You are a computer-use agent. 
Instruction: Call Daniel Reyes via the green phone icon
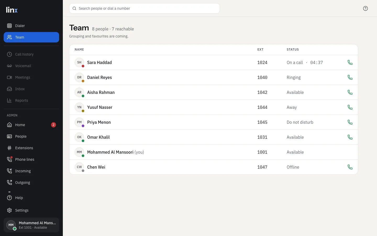click(350, 77)
